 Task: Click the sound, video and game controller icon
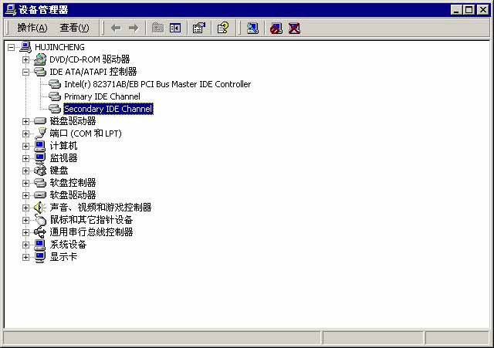[x=40, y=208]
